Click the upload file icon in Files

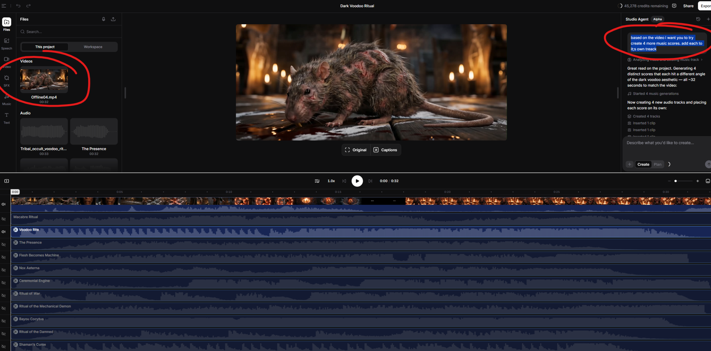coord(113,19)
